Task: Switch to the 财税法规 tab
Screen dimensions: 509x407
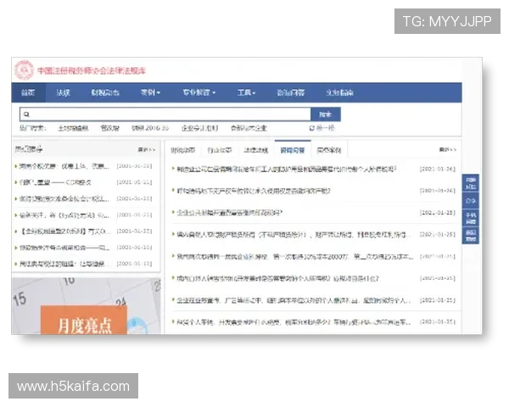Action: (182, 150)
